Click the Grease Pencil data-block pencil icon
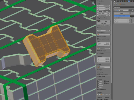 tap(99, 21)
